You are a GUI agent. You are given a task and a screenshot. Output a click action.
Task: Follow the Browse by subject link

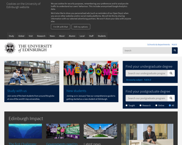tap(134, 80)
